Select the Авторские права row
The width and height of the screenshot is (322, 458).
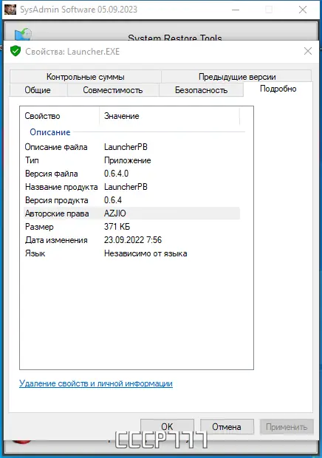[131, 213]
